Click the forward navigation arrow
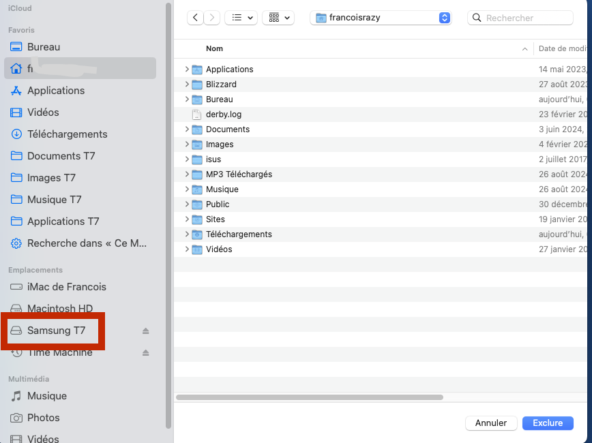Viewport: 592px width, 443px height. [x=212, y=18]
